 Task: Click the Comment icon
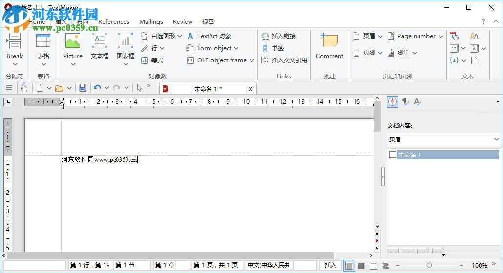tap(330, 41)
